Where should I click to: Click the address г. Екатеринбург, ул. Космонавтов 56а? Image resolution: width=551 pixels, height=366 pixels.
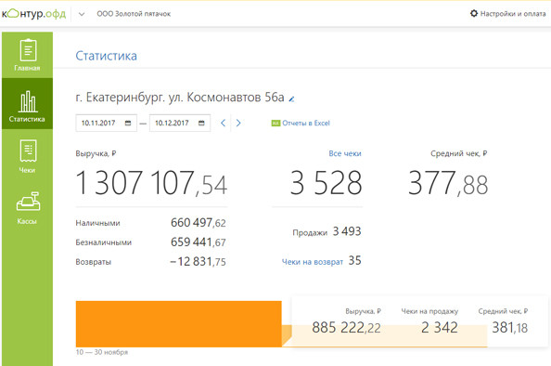(180, 98)
